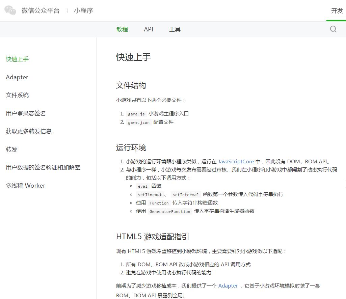346x299 pixels.
Task: Open the 多线程 Worker page
Action: click(25, 185)
